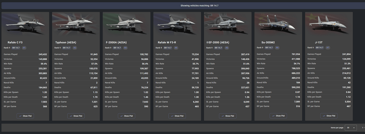The height and width of the screenshot is (134, 365).
Task: Click the 'Items per page:' label
Action: click(337, 128)
